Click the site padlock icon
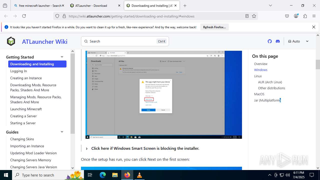 (64, 16)
